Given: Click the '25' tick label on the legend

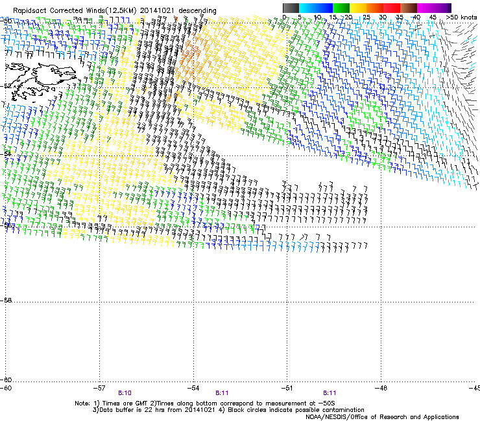Looking at the screenshot, I should [x=366, y=17].
